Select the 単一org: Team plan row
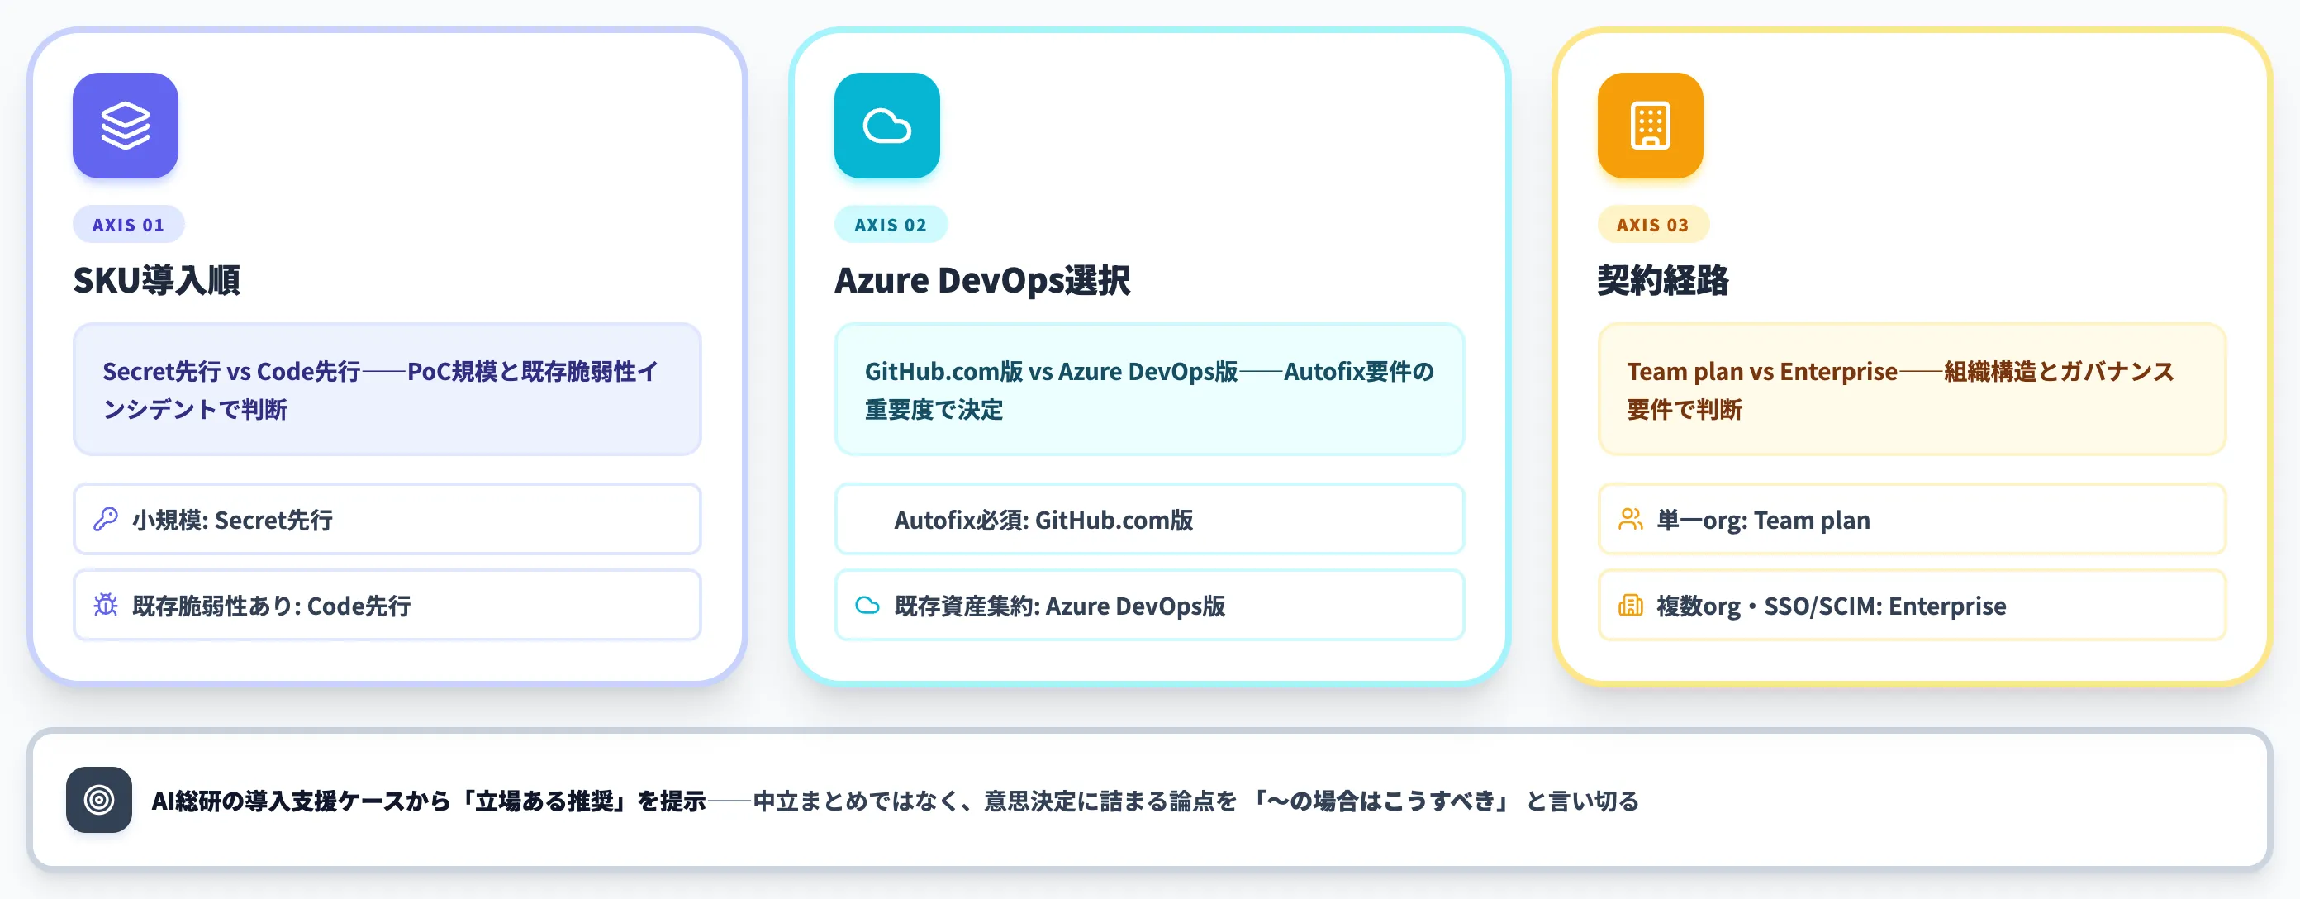This screenshot has height=899, width=2300. (x=1912, y=519)
